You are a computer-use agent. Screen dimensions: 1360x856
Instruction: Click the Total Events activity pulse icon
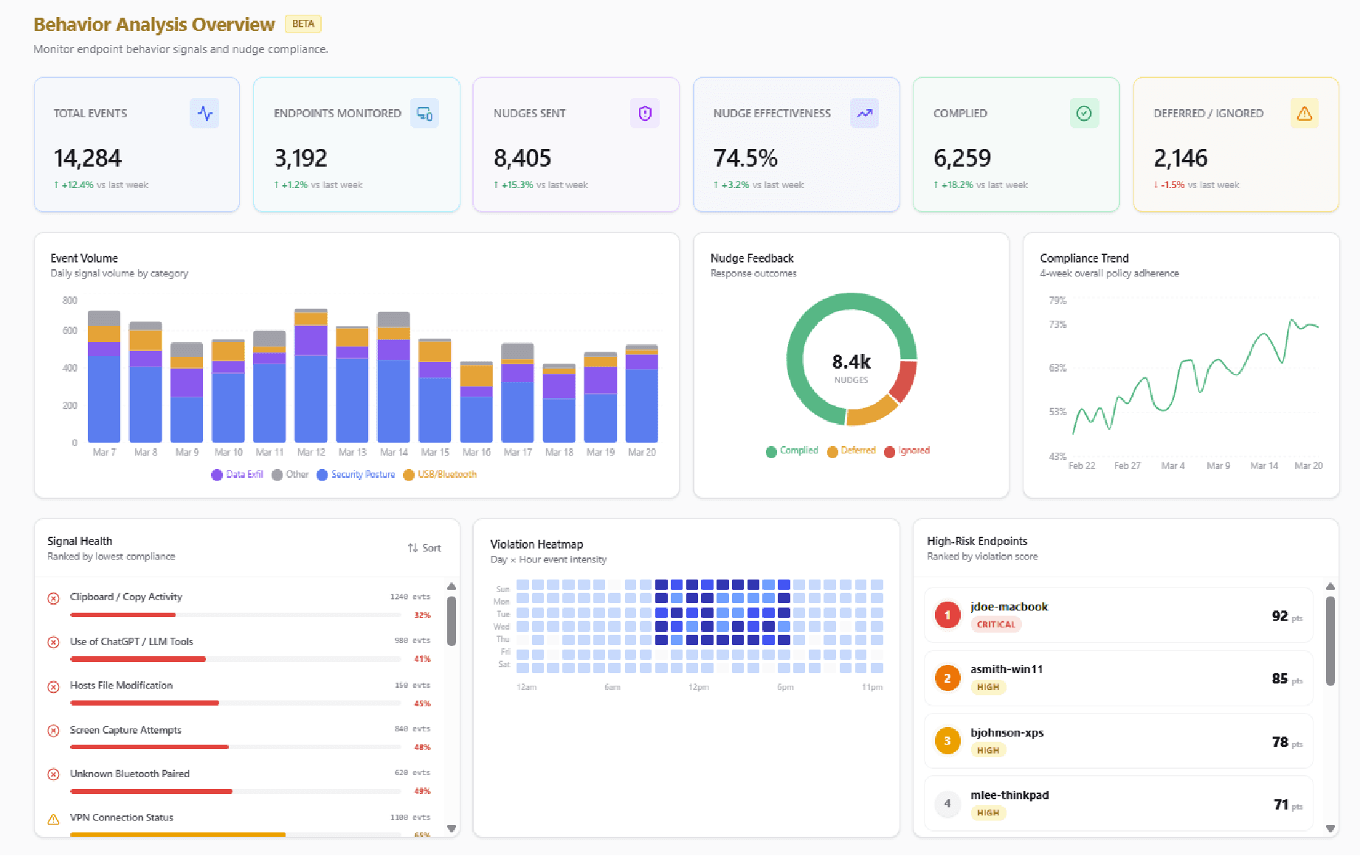(204, 114)
